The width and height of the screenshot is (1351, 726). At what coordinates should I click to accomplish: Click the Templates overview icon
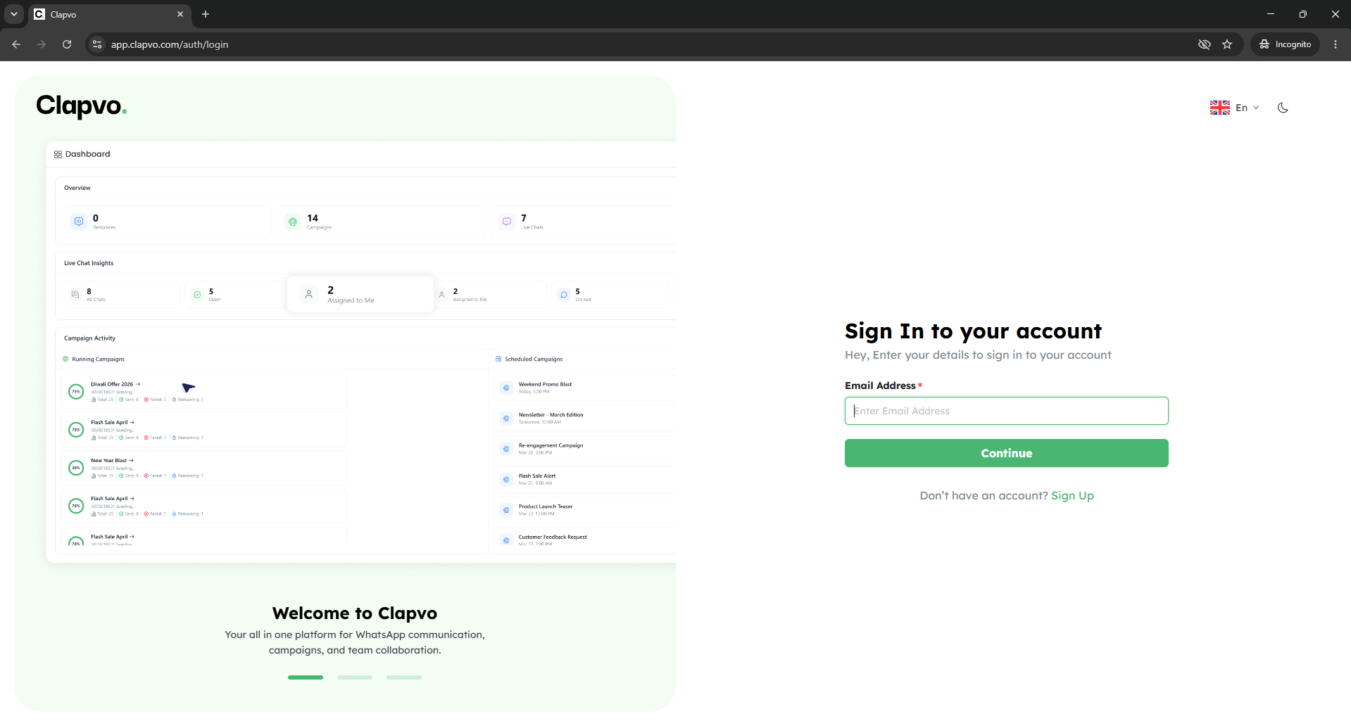[x=79, y=222]
